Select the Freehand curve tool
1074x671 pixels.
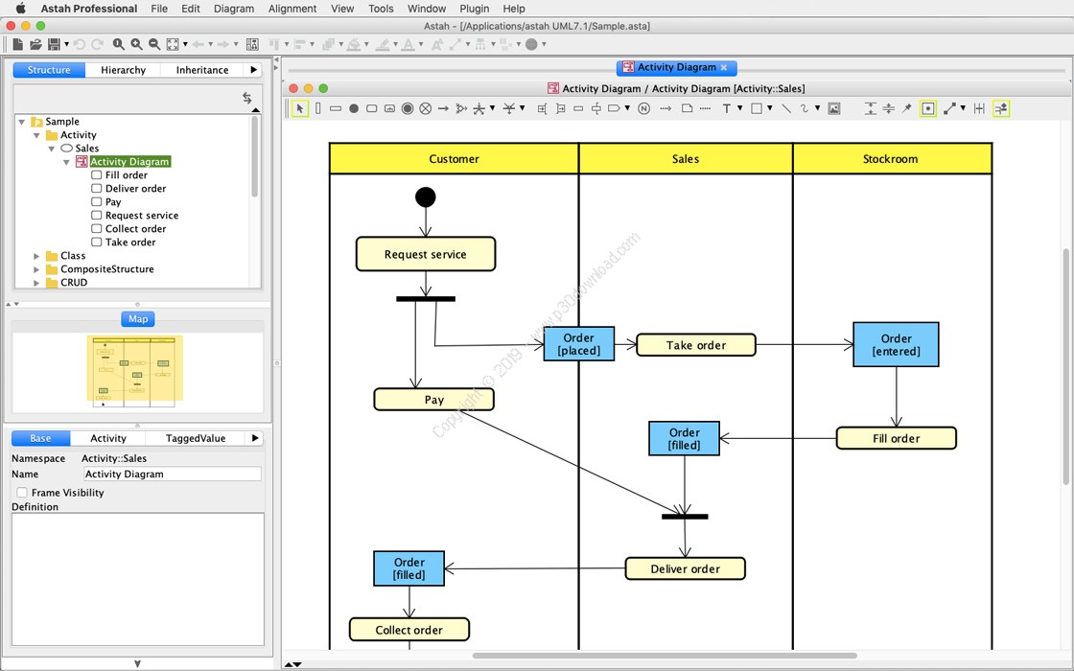coord(805,108)
